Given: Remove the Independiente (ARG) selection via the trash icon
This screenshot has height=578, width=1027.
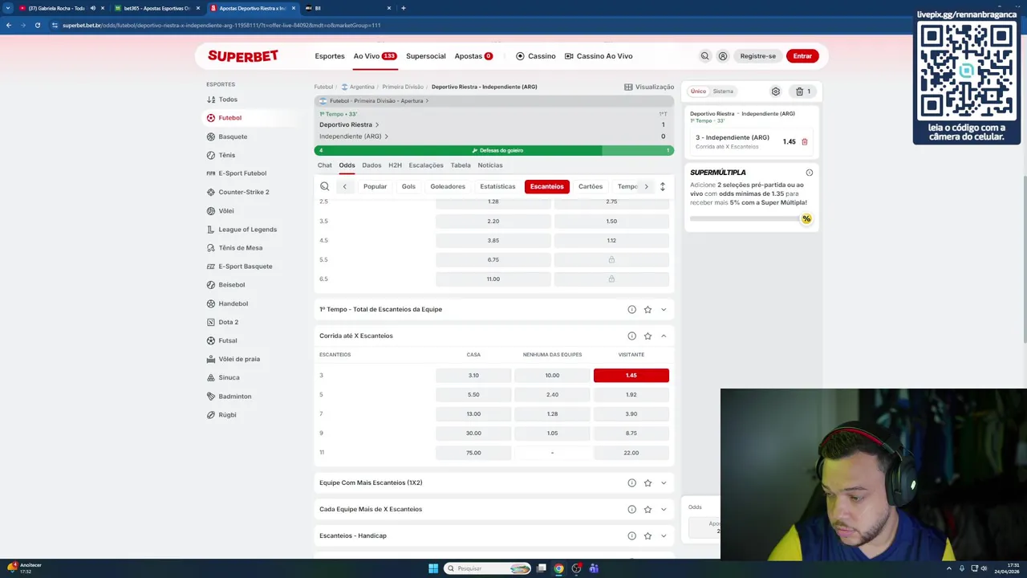Looking at the screenshot, I should 805,142.
